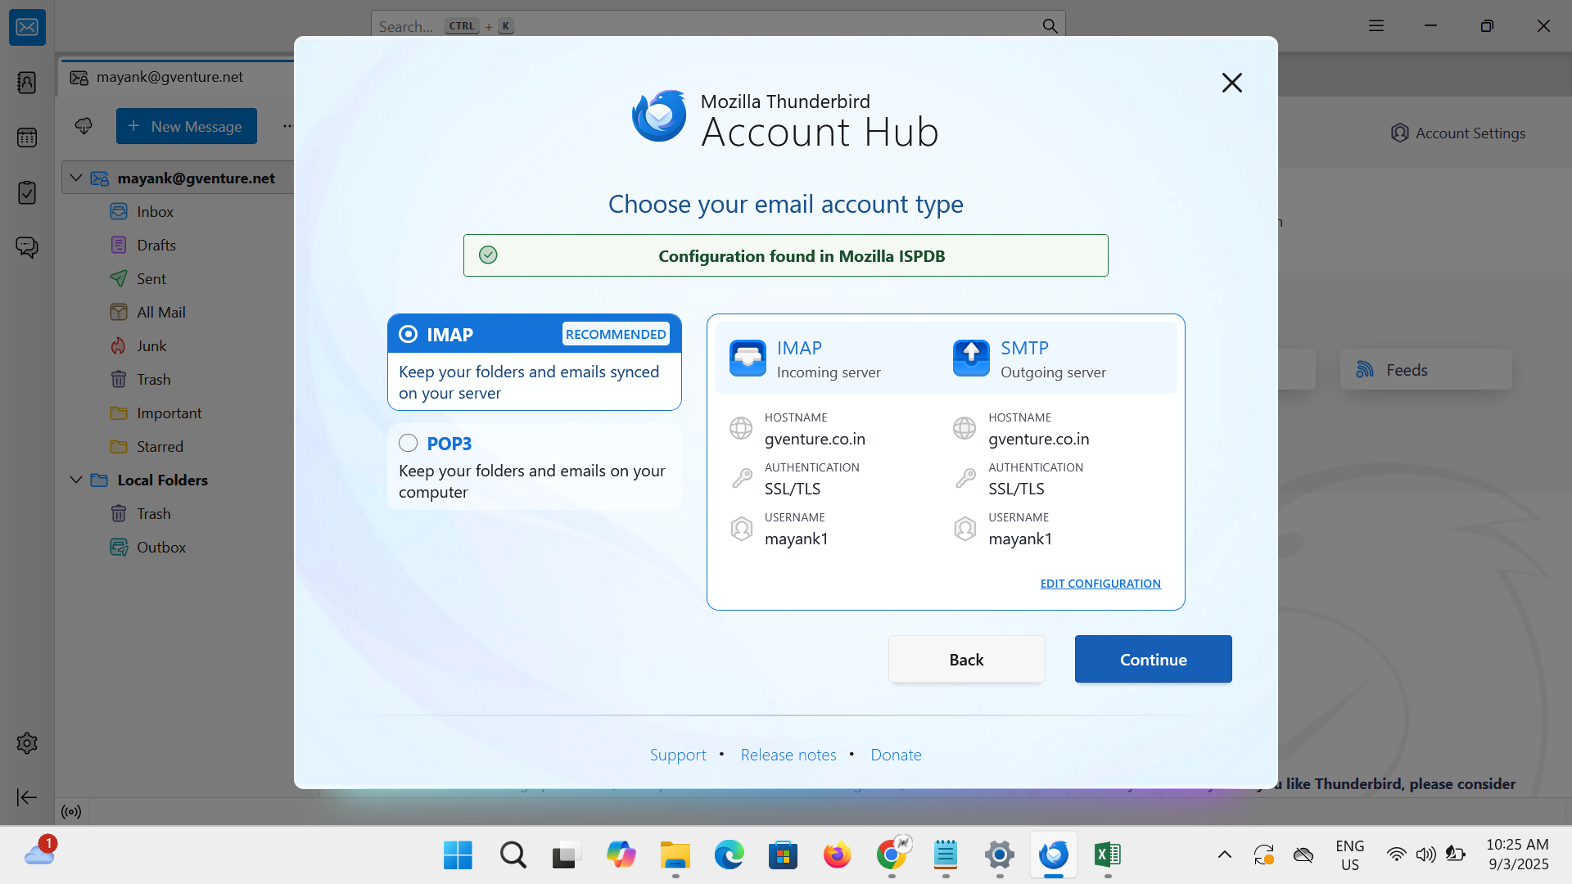Click the Mail space envelope icon
Image resolution: width=1572 pixels, height=884 pixels.
click(27, 28)
